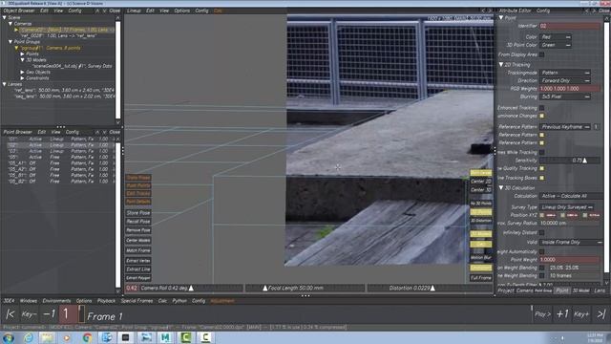The width and height of the screenshot is (611, 344).
Task: Open Special Frames menu
Action: click(137, 301)
